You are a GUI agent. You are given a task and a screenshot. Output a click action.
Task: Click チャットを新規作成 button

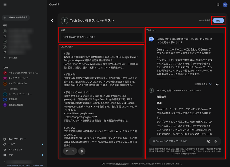16,18
